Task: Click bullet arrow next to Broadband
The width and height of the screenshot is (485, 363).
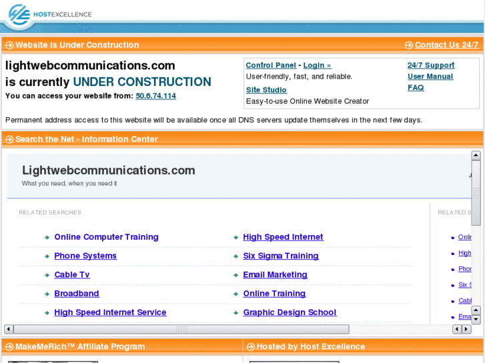Action: click(x=47, y=294)
